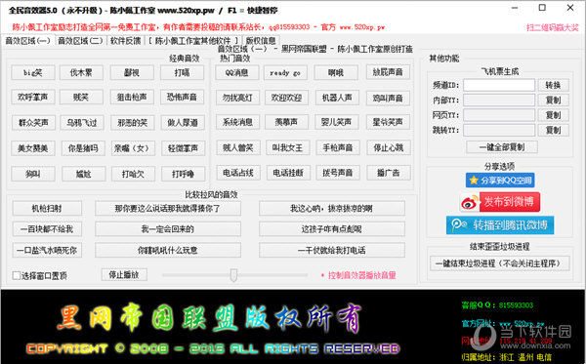Copy the 网页YY value with 复制
The width and height of the screenshot is (586, 364).
tap(553, 115)
